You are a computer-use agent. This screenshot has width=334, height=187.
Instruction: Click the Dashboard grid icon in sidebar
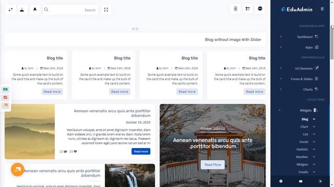coord(317,37)
